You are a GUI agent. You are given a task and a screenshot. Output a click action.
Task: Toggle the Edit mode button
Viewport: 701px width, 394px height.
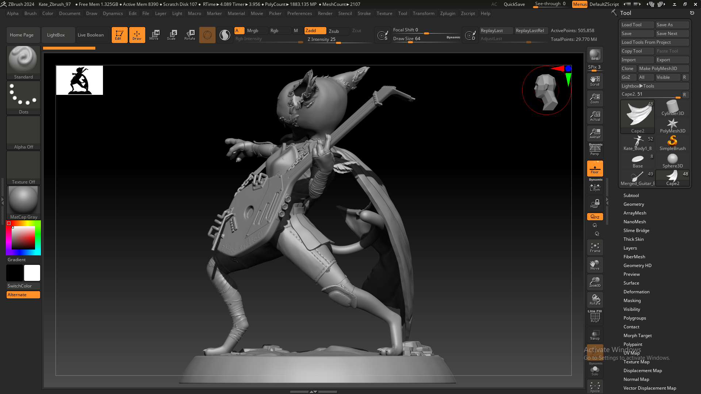tap(119, 35)
